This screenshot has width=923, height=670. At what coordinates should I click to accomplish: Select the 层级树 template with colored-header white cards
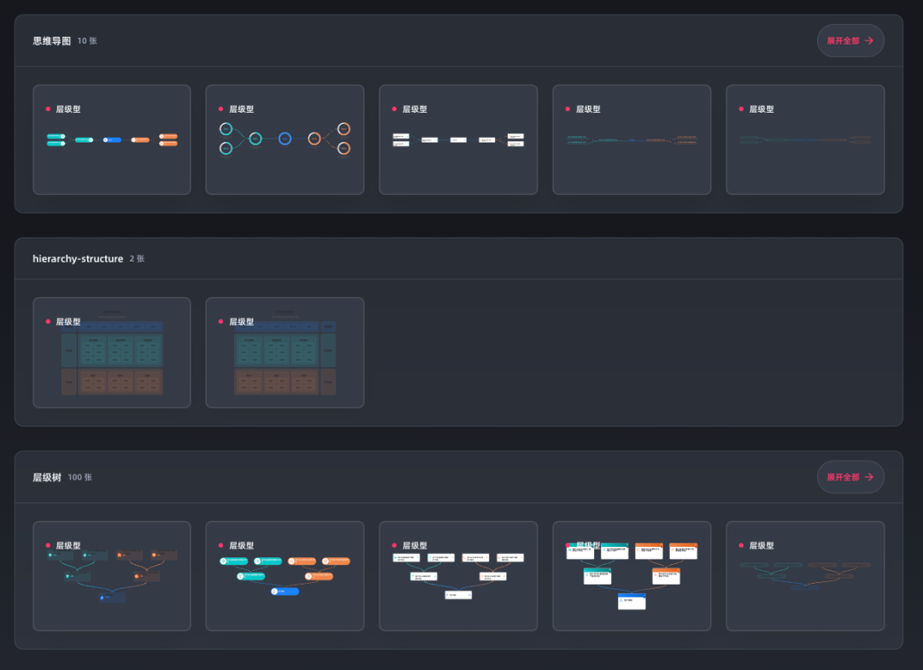(632, 577)
